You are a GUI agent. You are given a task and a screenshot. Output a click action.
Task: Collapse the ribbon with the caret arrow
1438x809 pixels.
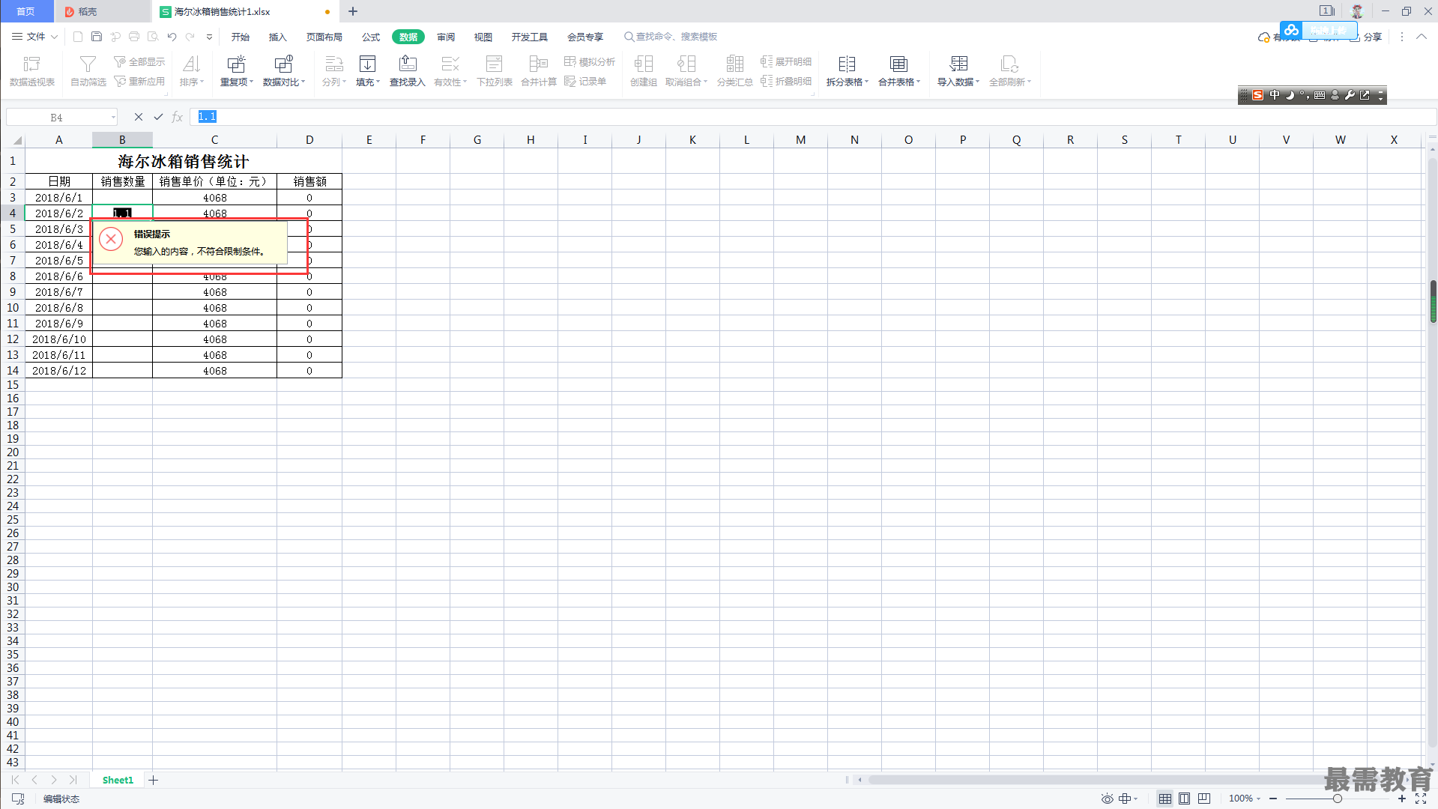pyautogui.click(x=1421, y=37)
